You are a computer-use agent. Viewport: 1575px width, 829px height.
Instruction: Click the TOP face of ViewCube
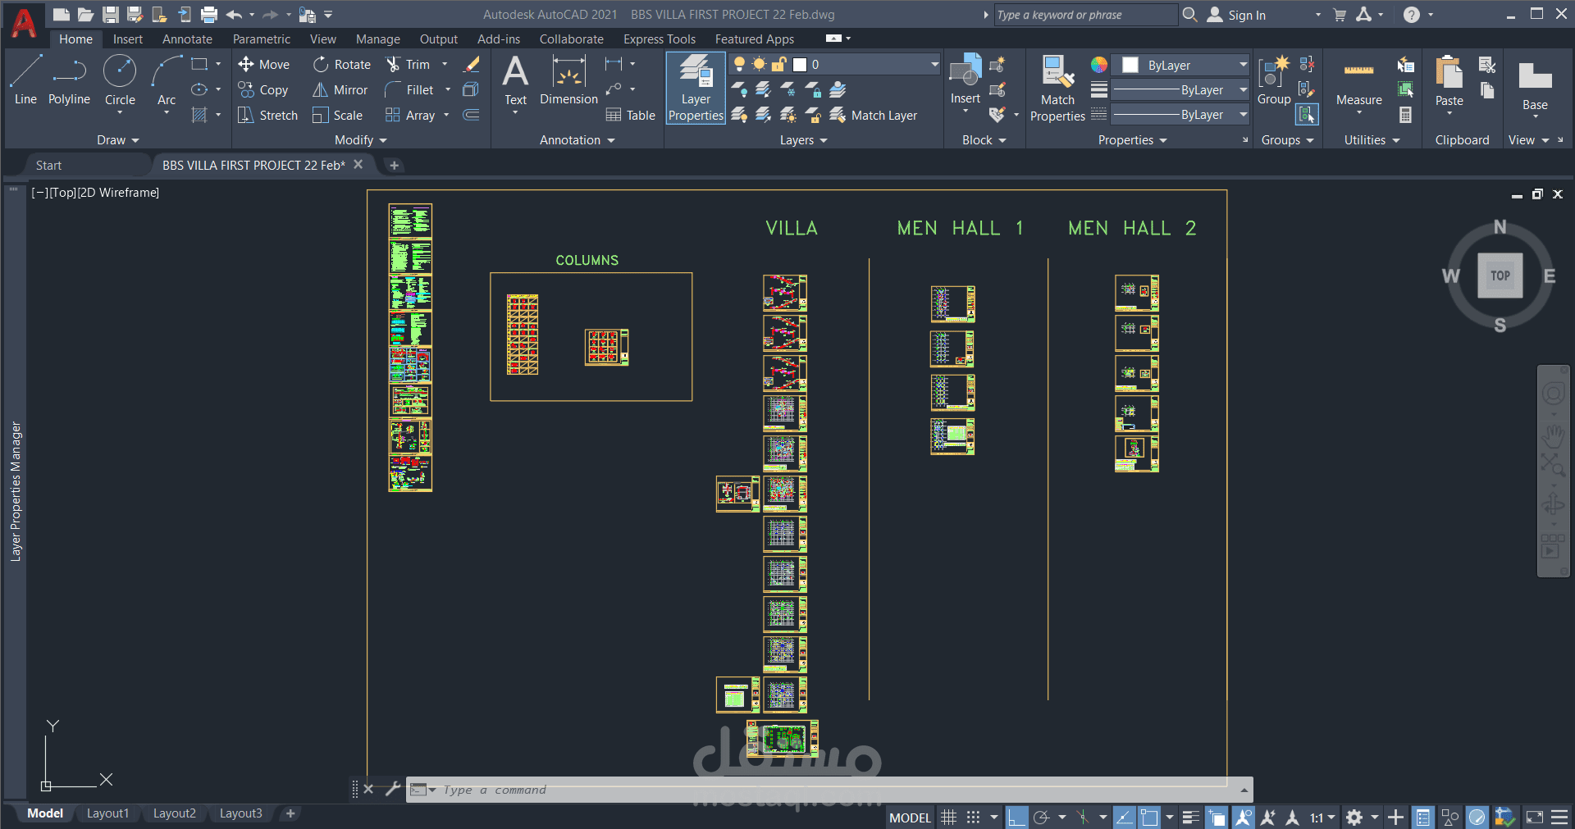click(1500, 276)
